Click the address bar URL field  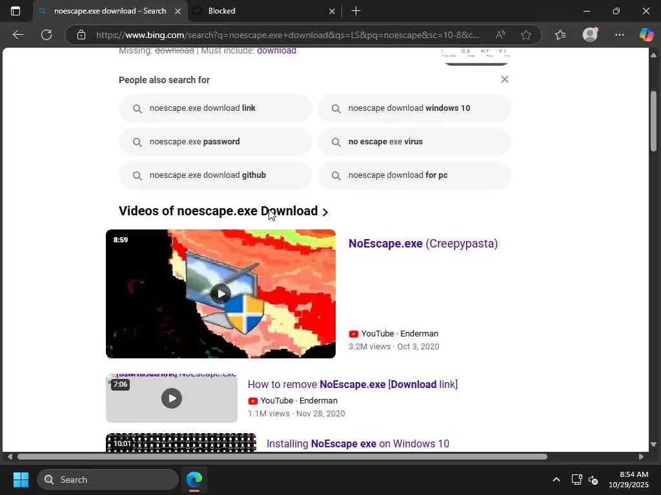(287, 35)
